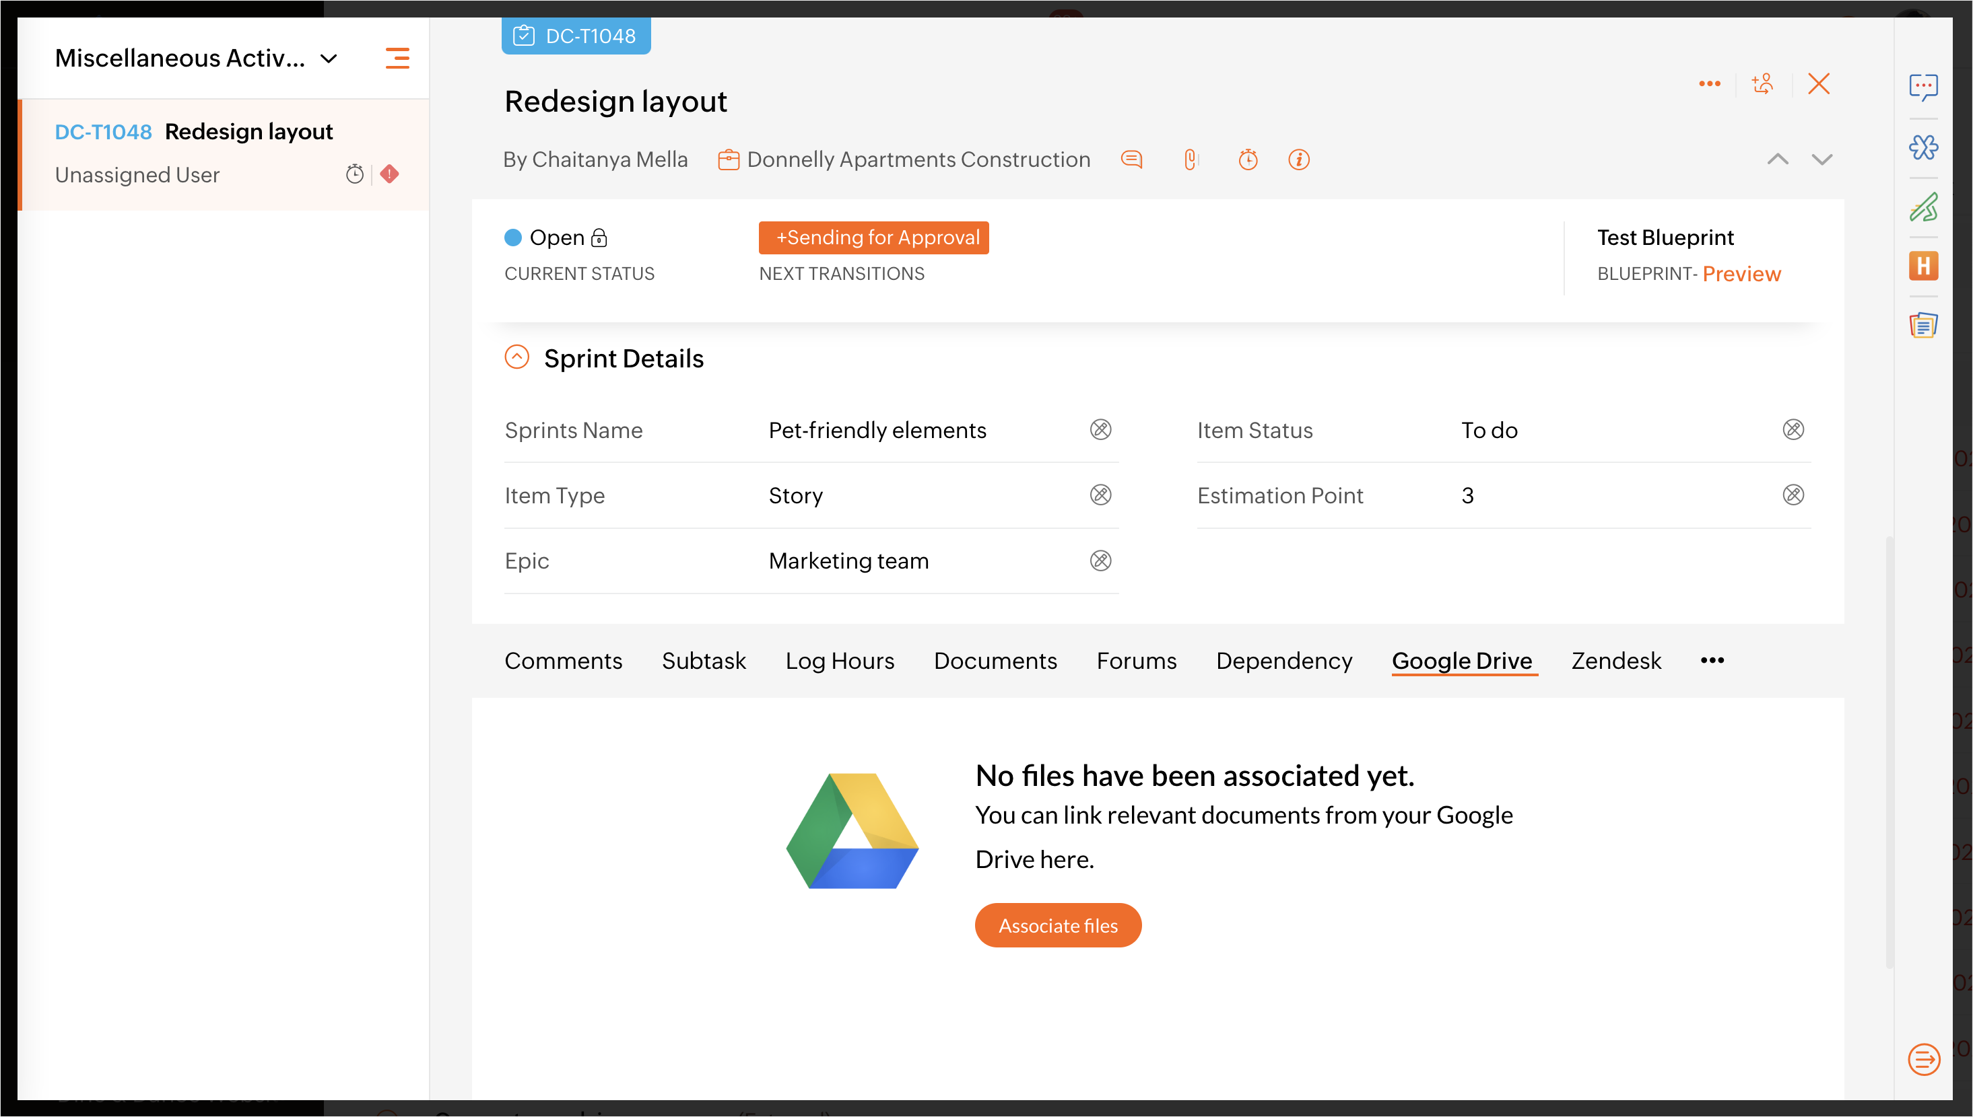Click the add follower icon
The height and width of the screenshot is (1117, 1973).
(x=1763, y=83)
